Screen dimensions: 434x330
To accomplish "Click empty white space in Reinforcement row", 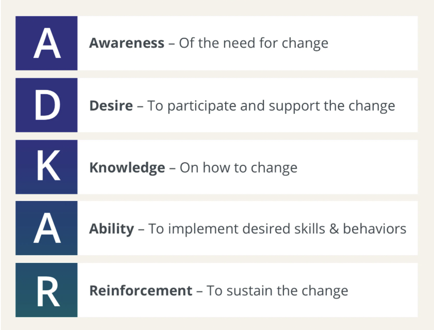I will coord(383,290).
